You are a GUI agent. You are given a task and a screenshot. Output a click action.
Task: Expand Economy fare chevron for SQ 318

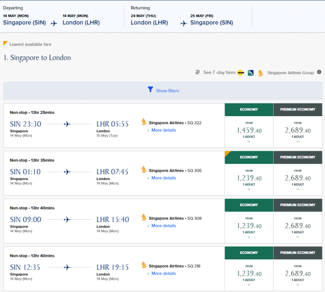pyautogui.click(x=249, y=285)
